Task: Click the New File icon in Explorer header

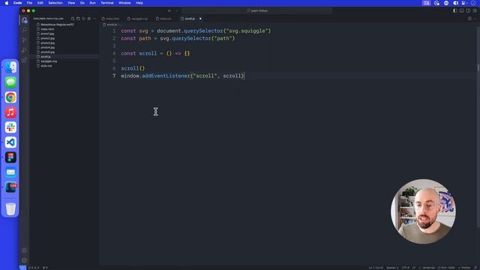Action: point(73,19)
